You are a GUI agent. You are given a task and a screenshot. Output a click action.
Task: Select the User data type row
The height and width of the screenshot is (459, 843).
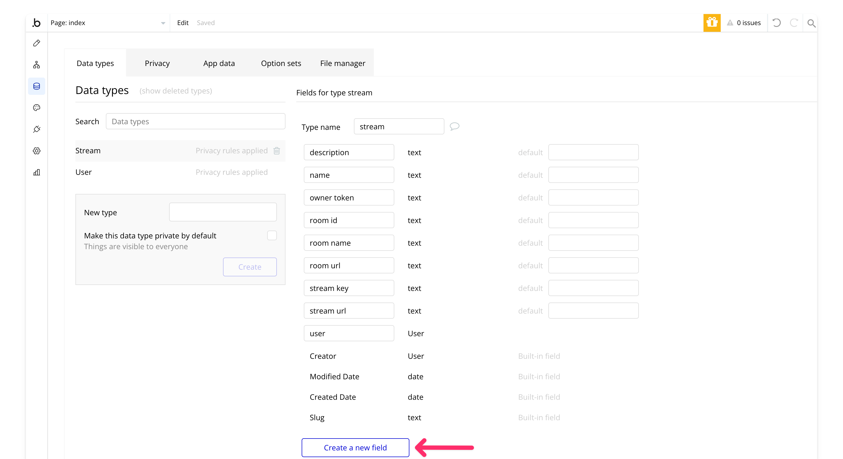click(83, 172)
